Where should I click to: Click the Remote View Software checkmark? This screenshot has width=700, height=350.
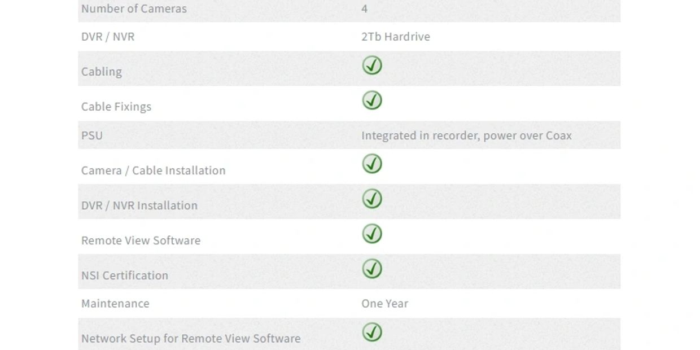click(x=372, y=234)
